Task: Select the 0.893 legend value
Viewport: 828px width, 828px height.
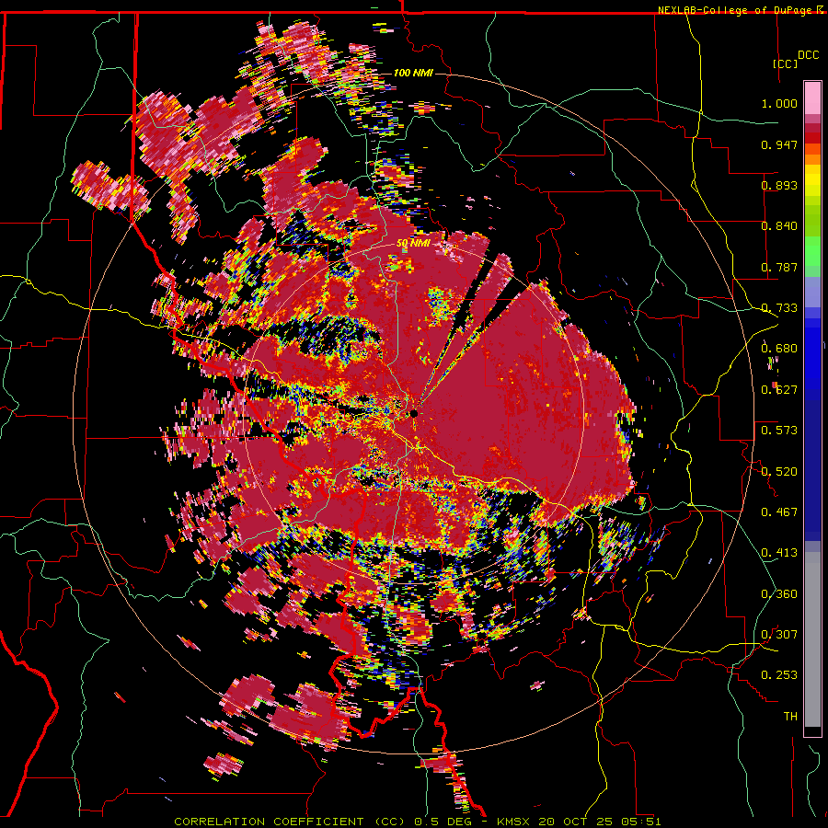Action: click(779, 185)
